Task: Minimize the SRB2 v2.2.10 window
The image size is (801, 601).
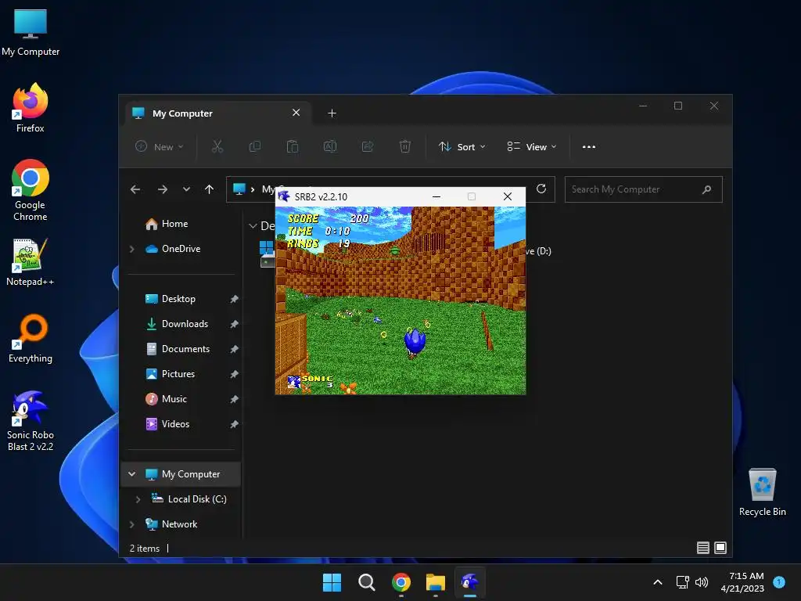Action: coord(436,196)
